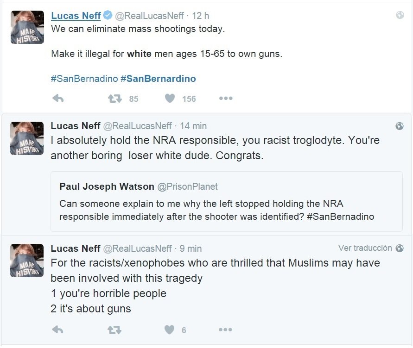Like the tweet with 6 likes
Viewport: 413px width, 348px height.
(170, 329)
